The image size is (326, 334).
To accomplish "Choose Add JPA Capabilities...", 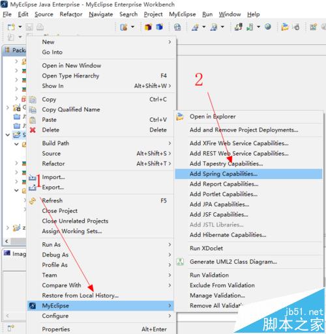I will coord(248,204).
